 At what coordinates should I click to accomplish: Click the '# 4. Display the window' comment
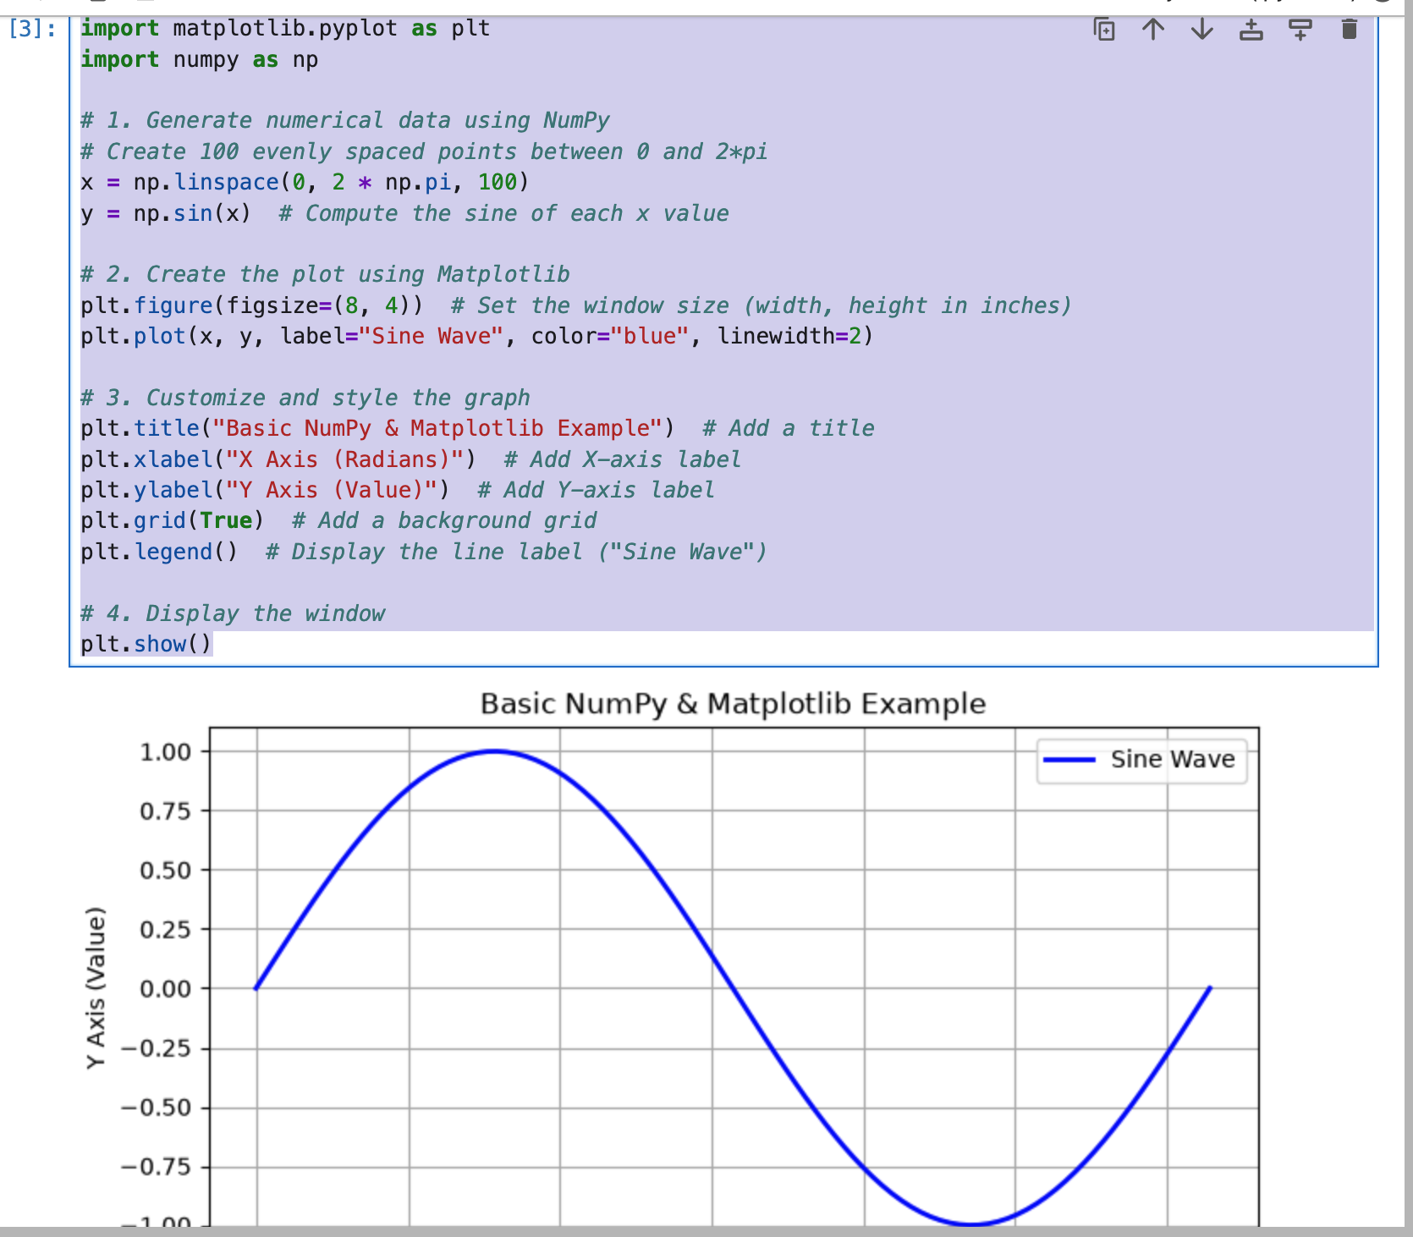pyautogui.click(x=233, y=613)
